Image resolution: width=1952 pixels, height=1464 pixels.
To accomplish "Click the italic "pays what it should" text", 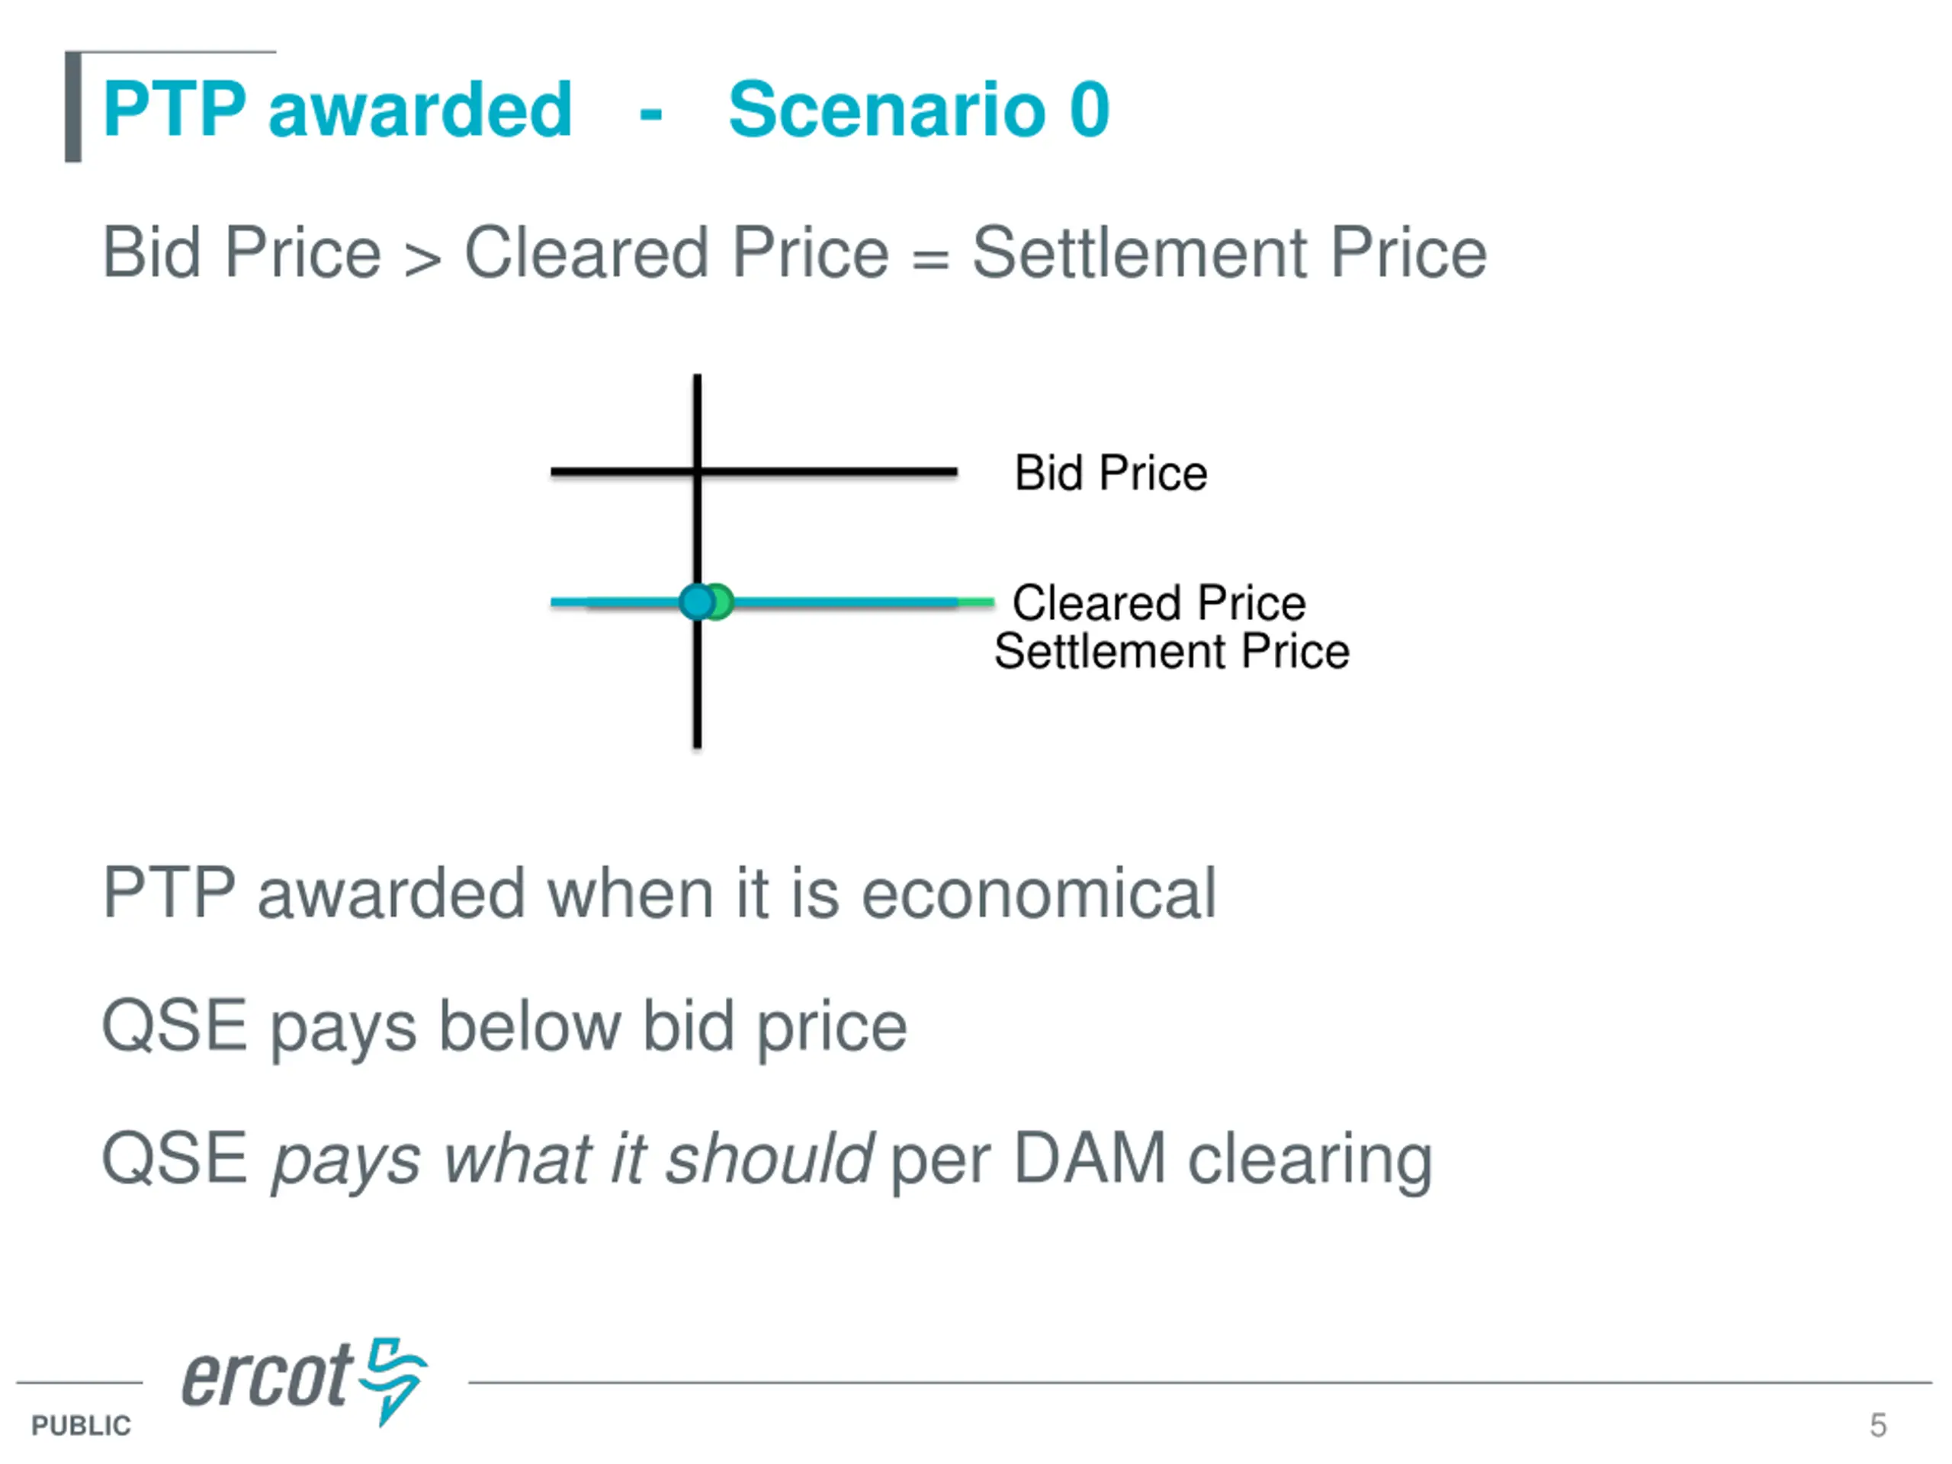I will click(573, 1159).
